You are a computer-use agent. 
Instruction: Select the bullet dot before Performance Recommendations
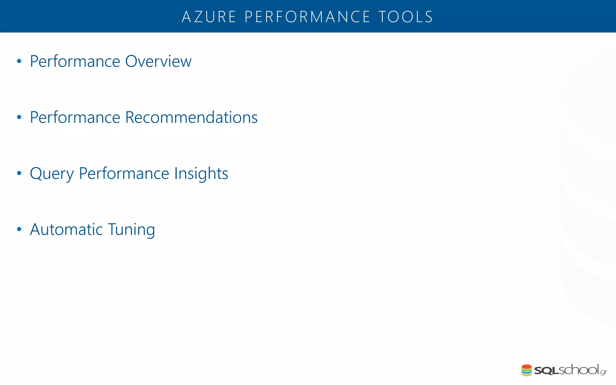coord(19,117)
